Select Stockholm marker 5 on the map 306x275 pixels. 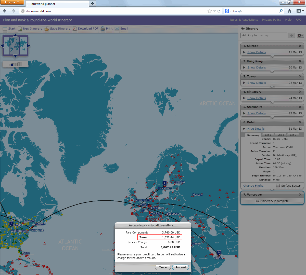(x=165, y=183)
